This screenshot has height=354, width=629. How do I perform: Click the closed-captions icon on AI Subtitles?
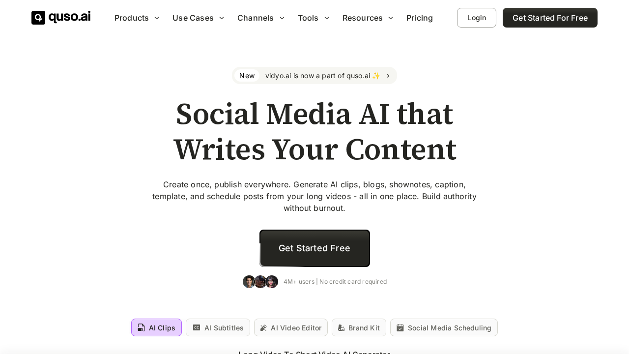196,327
